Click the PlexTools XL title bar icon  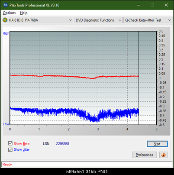5,5
